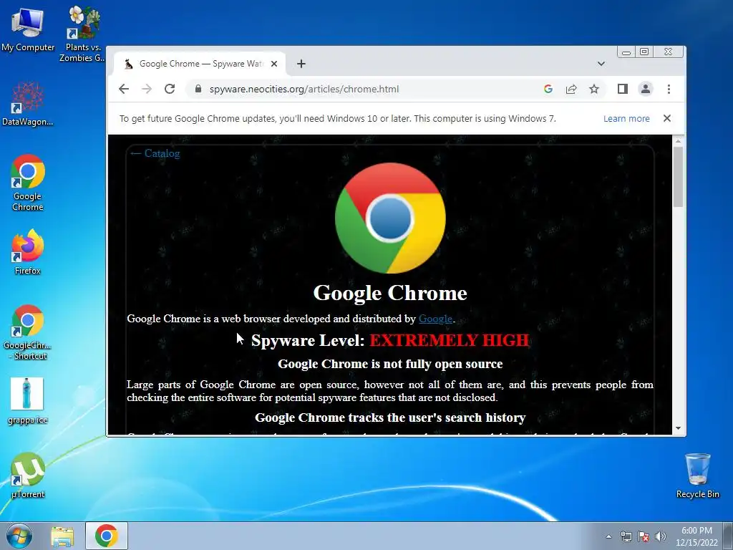Image resolution: width=733 pixels, height=550 pixels.
Task: Click 'Google Chrome is not fully open source' heading
Action: pos(390,364)
